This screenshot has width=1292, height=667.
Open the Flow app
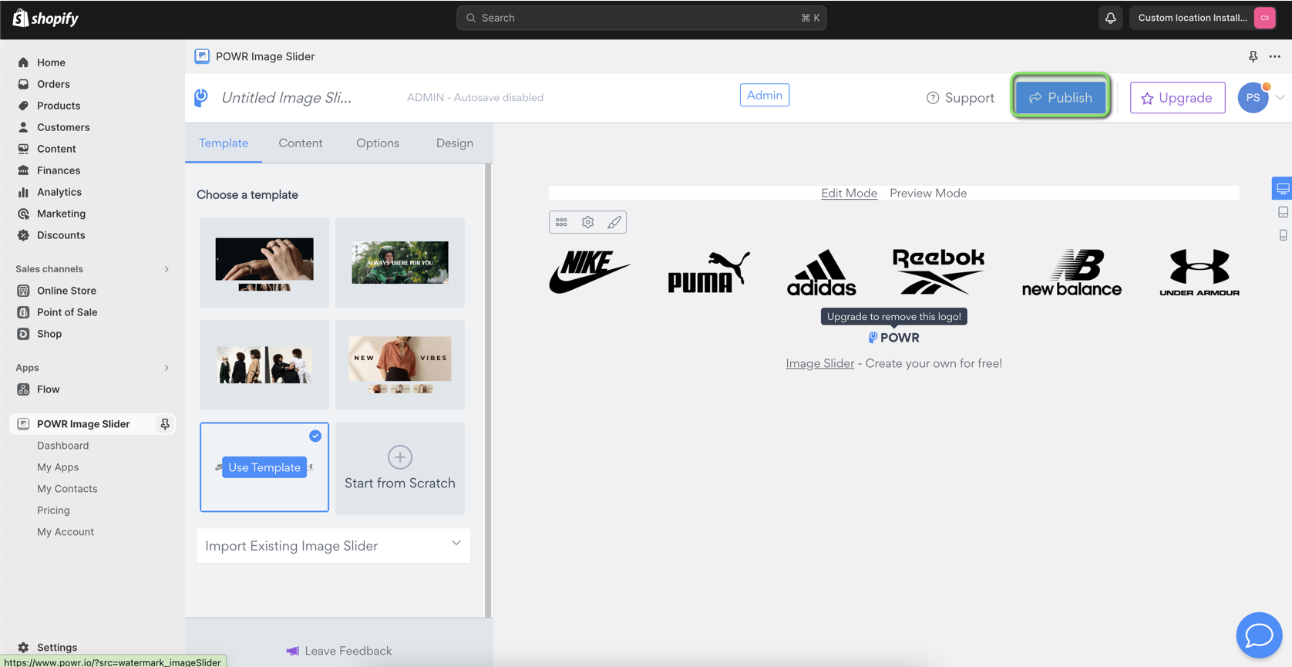(48, 389)
